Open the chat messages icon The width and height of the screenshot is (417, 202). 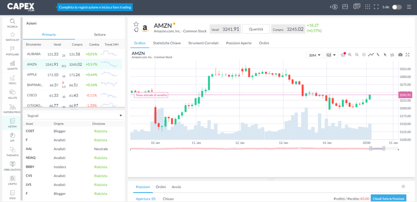[x=357, y=7]
